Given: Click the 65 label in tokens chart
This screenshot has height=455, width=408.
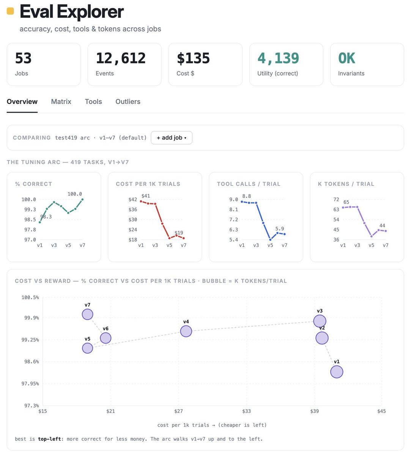Looking at the screenshot, I should pos(346,202).
